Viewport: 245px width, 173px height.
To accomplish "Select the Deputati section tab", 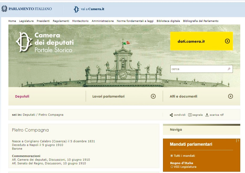I will click(22, 96).
